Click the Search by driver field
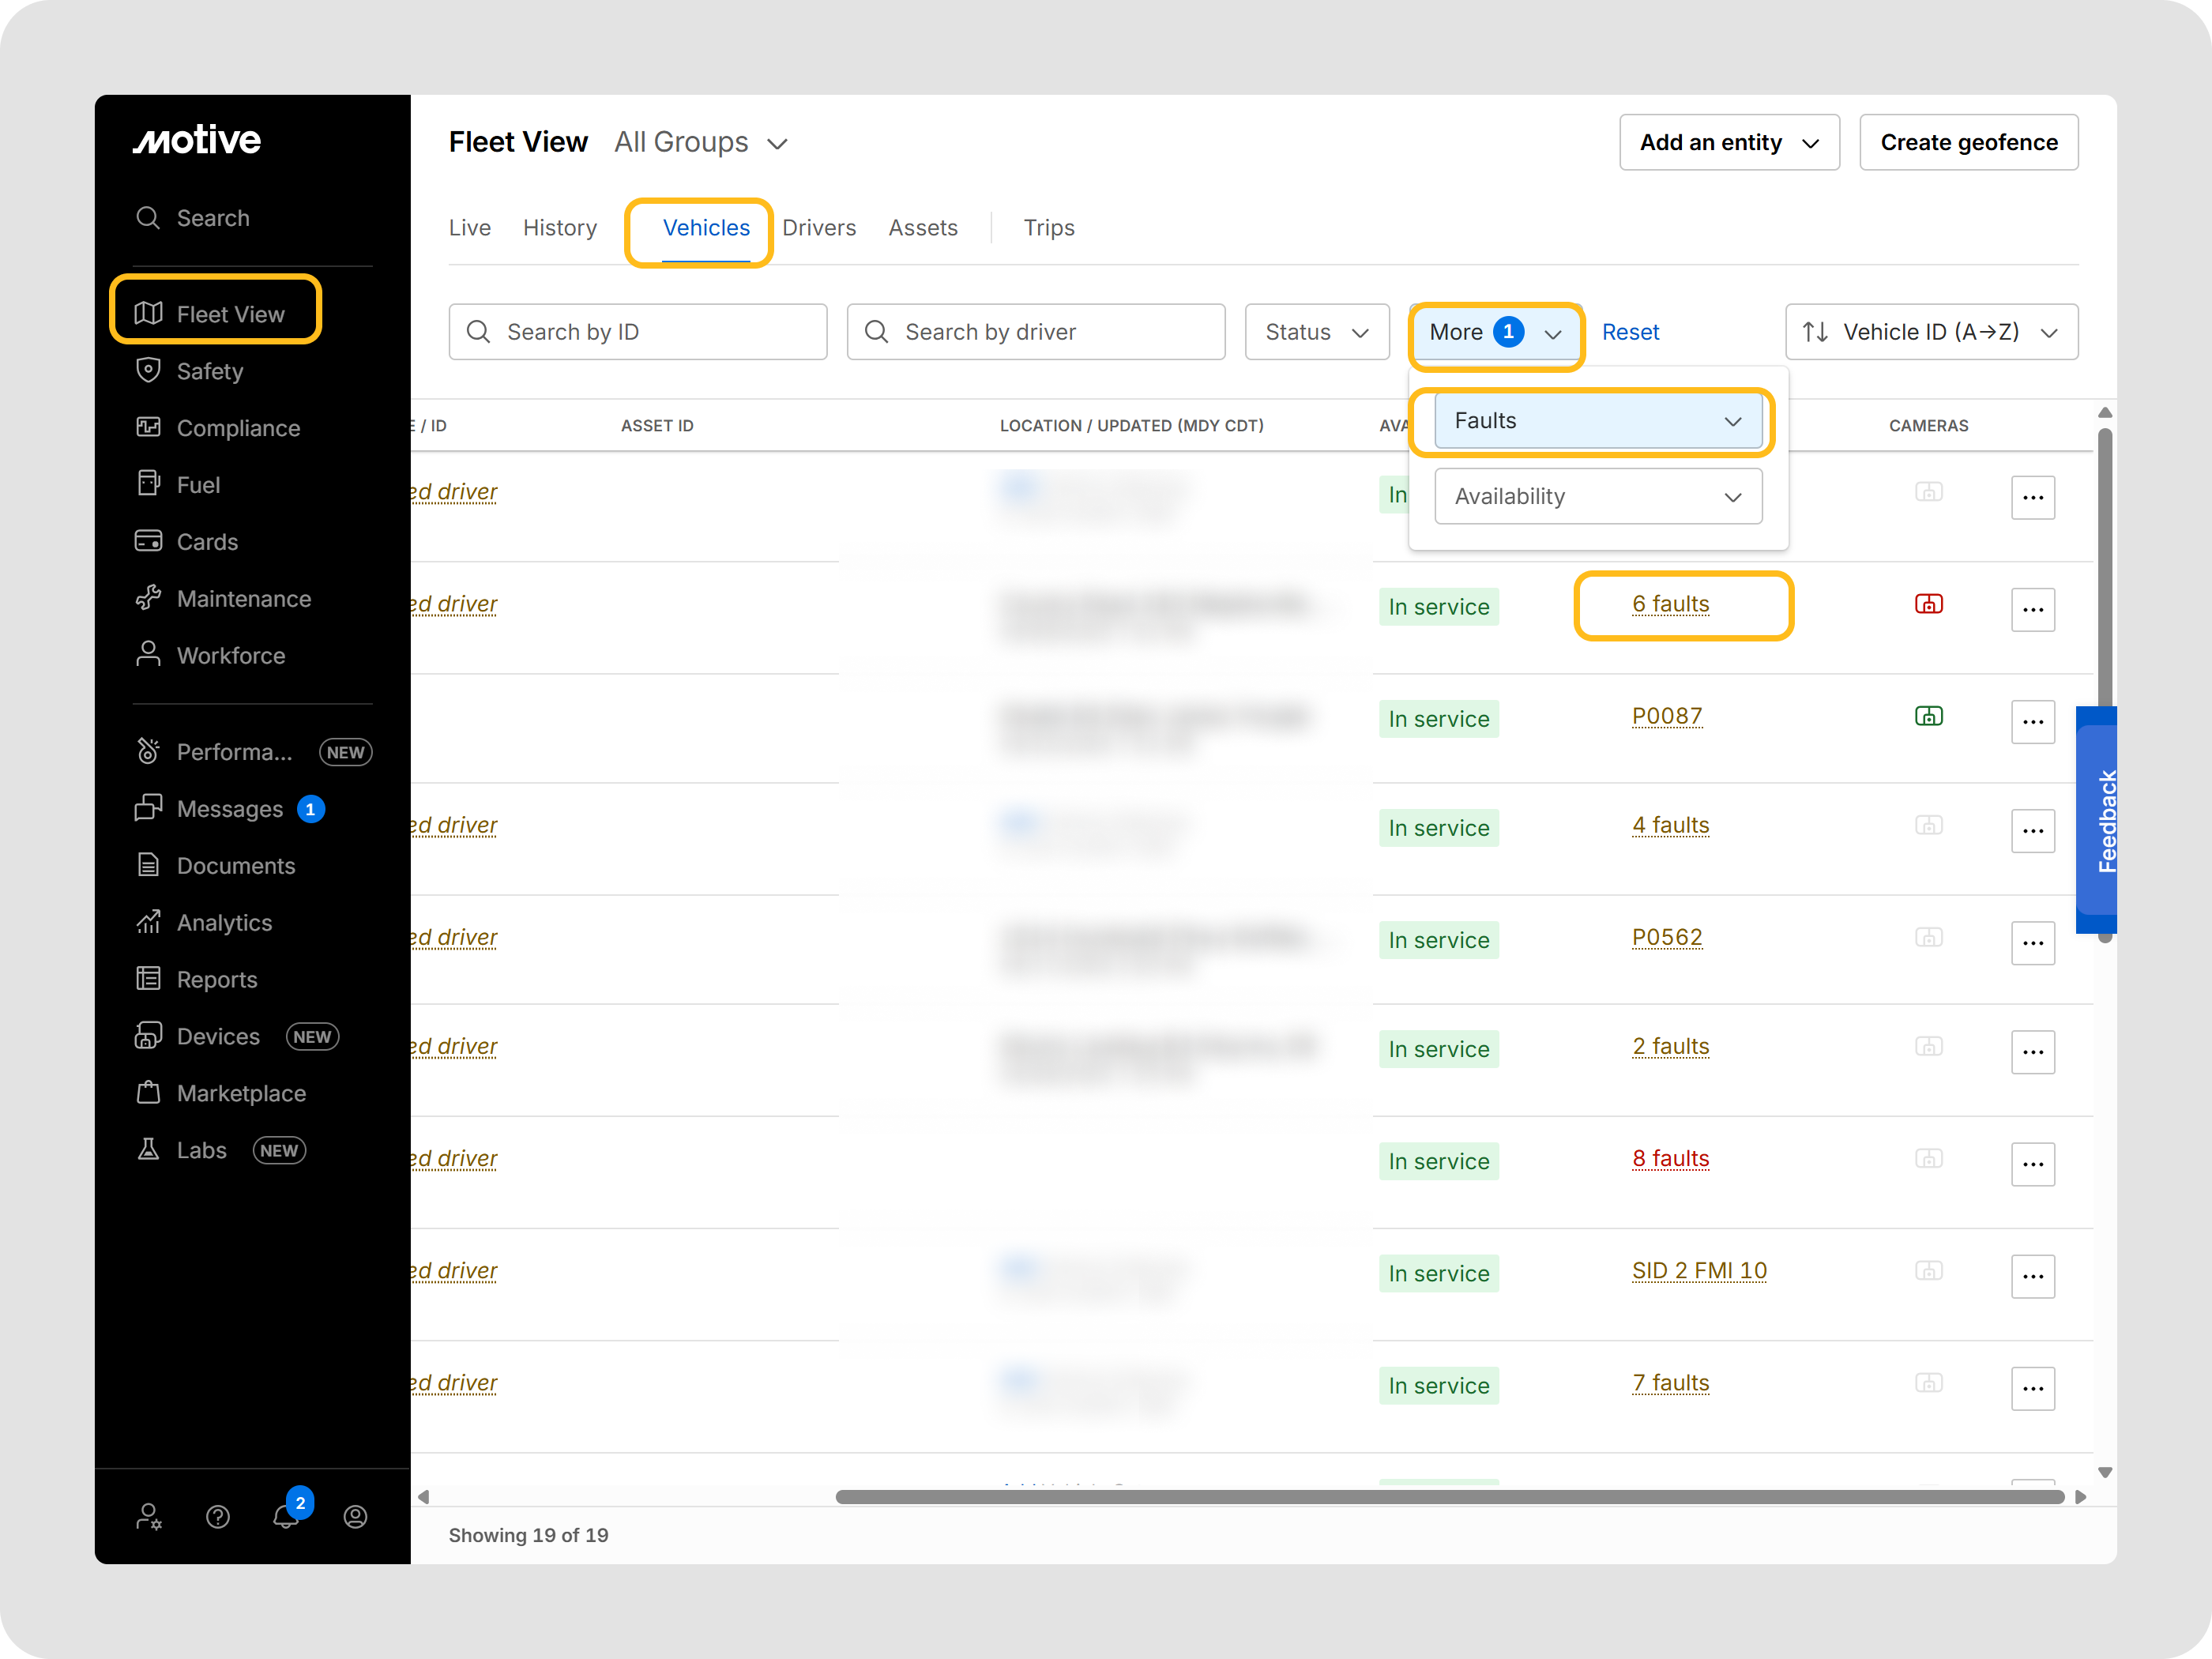 click(x=1036, y=332)
